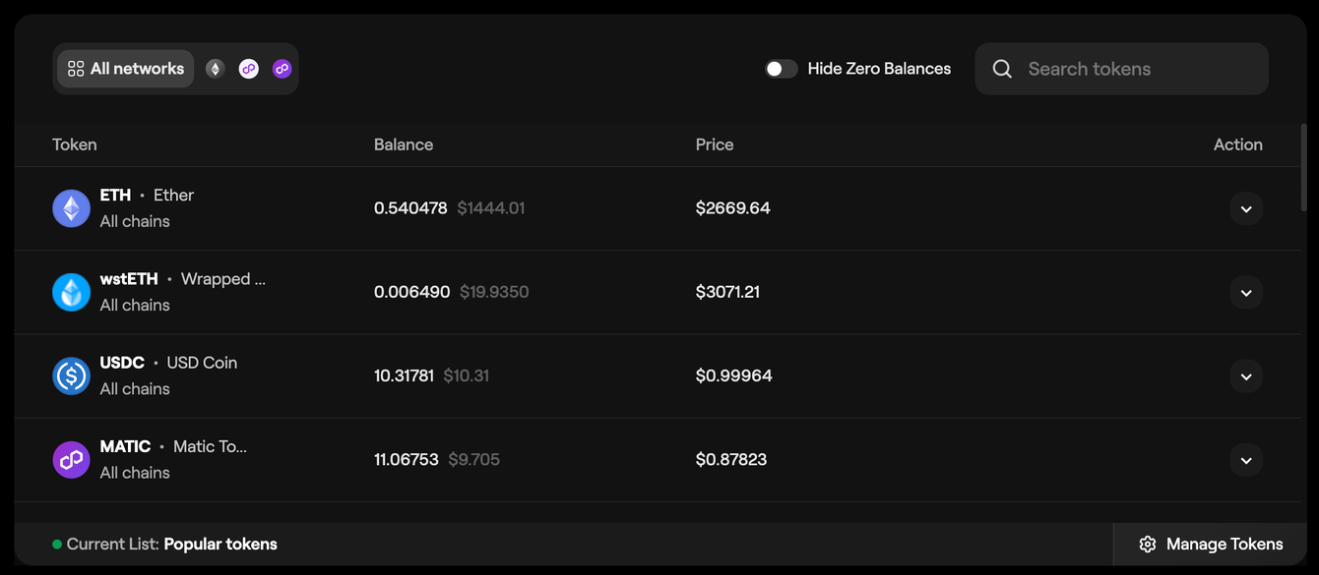
Task: Open the USDC row action dropdown
Action: pyautogui.click(x=1245, y=375)
